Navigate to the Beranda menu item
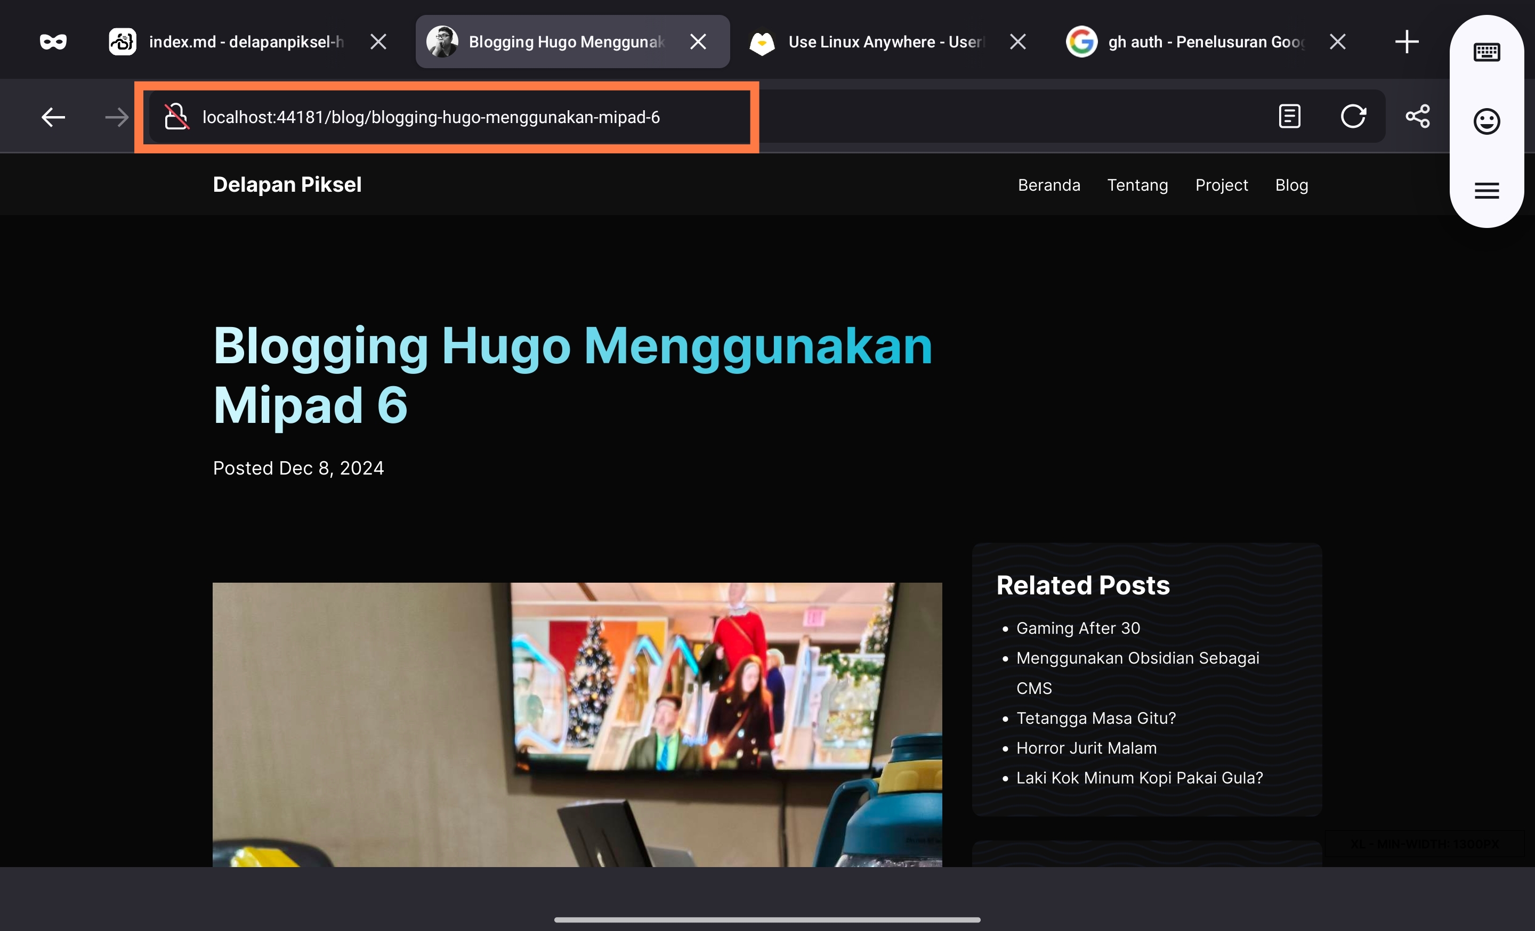 1049,184
